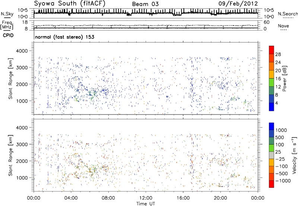Viewport: 298px width, 206px height.
Task: Click the 'Time UT' axis title
Action: pyautogui.click(x=146, y=204)
